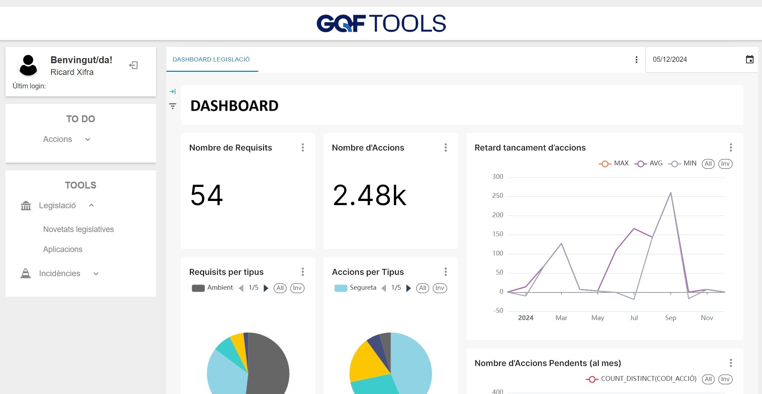Click the Incidències cone icon

[x=26, y=273]
